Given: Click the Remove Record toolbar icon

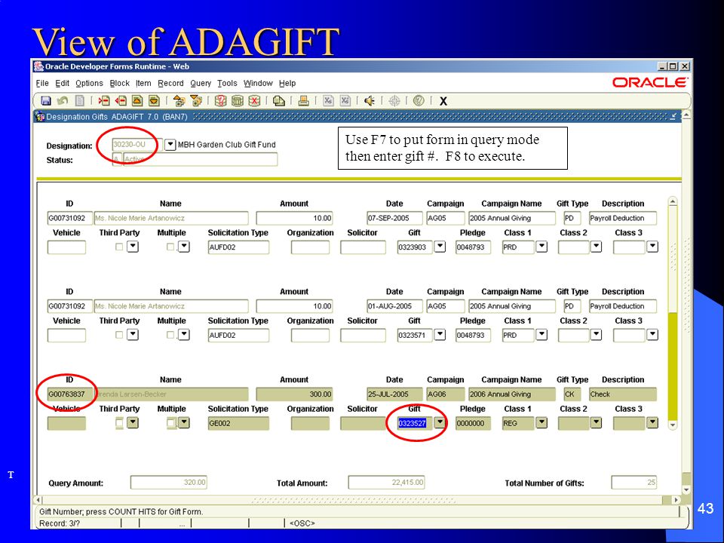Looking at the screenshot, I should [121, 100].
